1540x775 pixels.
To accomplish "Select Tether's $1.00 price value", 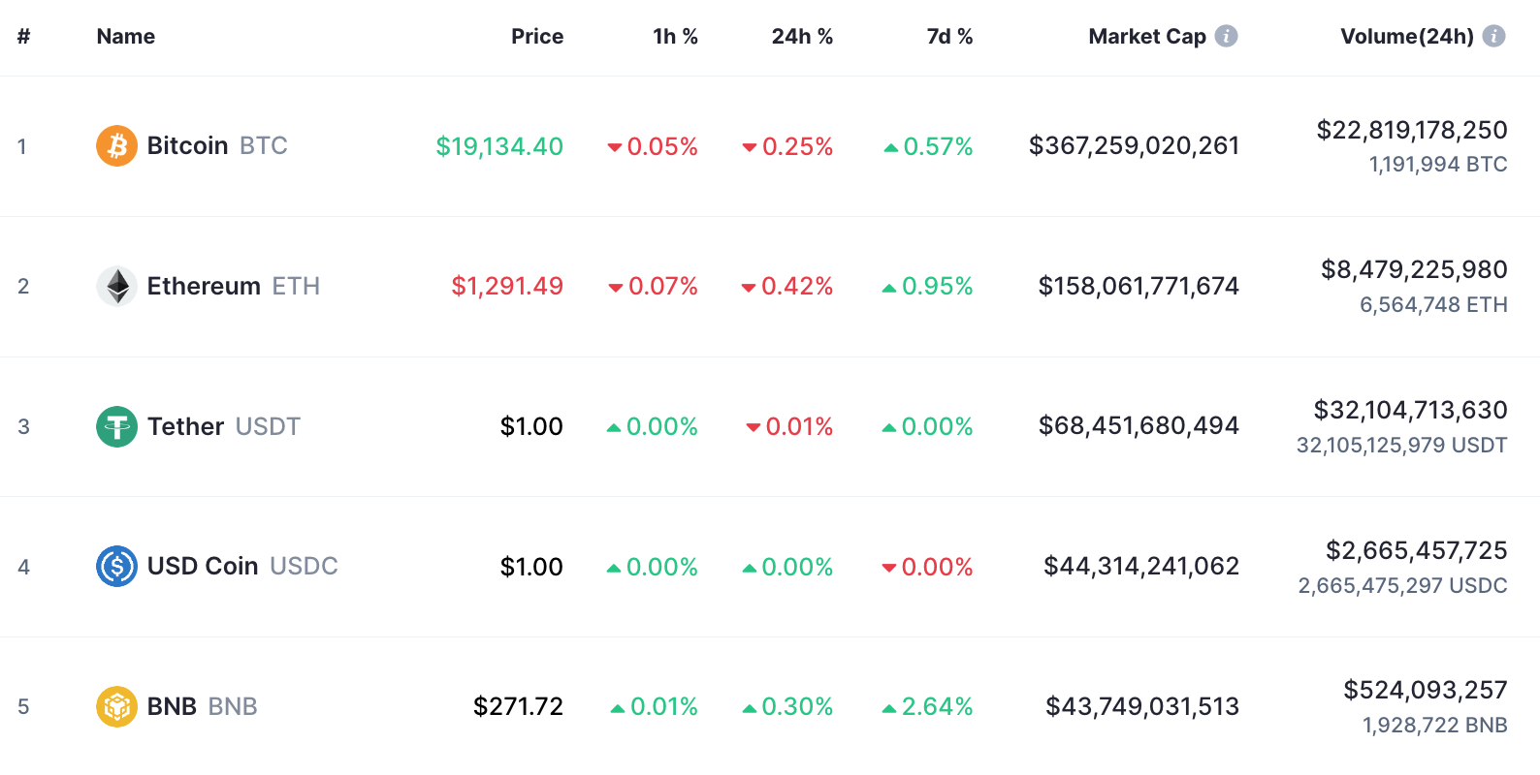I will tap(531, 426).
